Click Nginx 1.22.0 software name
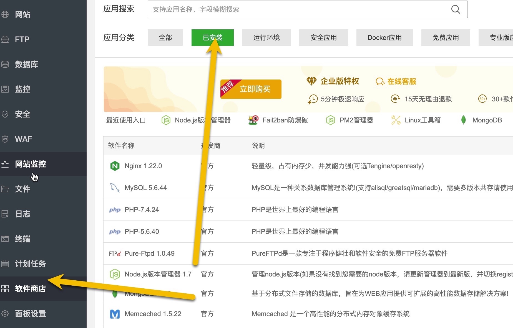The width and height of the screenshot is (513, 328). coord(143,166)
